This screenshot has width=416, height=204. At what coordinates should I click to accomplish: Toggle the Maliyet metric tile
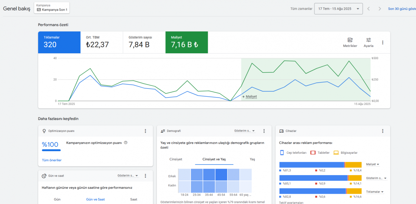pos(186,42)
